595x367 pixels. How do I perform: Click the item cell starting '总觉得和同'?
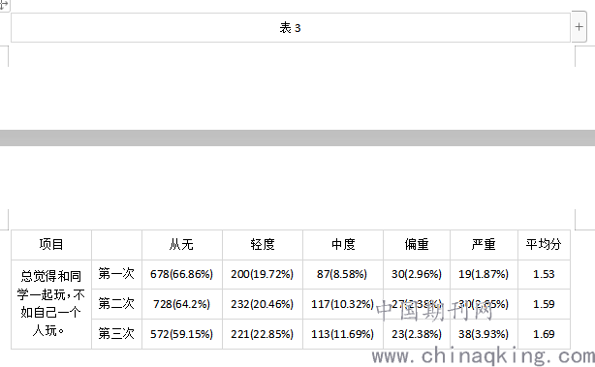point(51,304)
